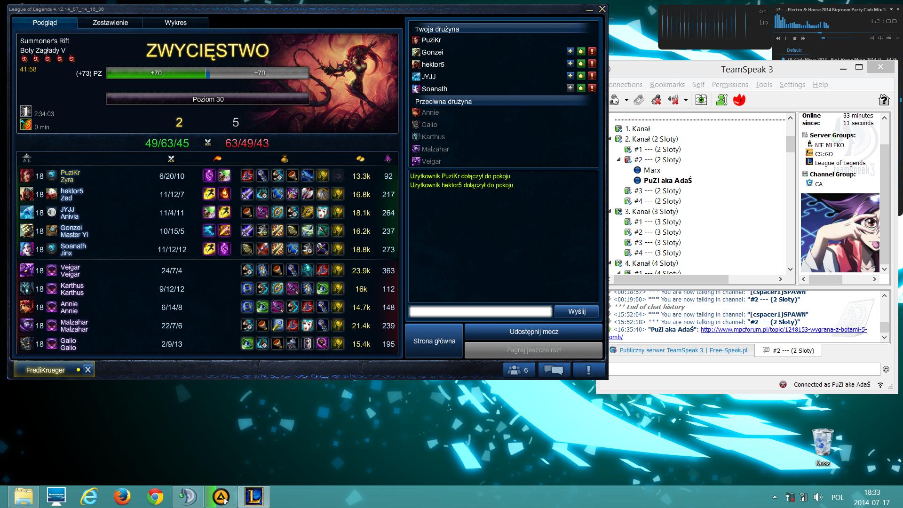Screen dimensions: 903x508
Task: Add Gonzei as friend with plus icon
Action: [570, 51]
